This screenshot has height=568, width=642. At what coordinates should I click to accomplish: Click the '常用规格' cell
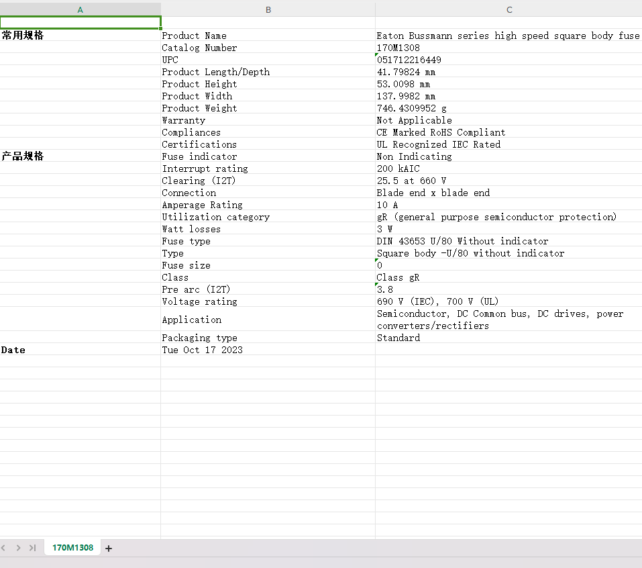point(81,35)
